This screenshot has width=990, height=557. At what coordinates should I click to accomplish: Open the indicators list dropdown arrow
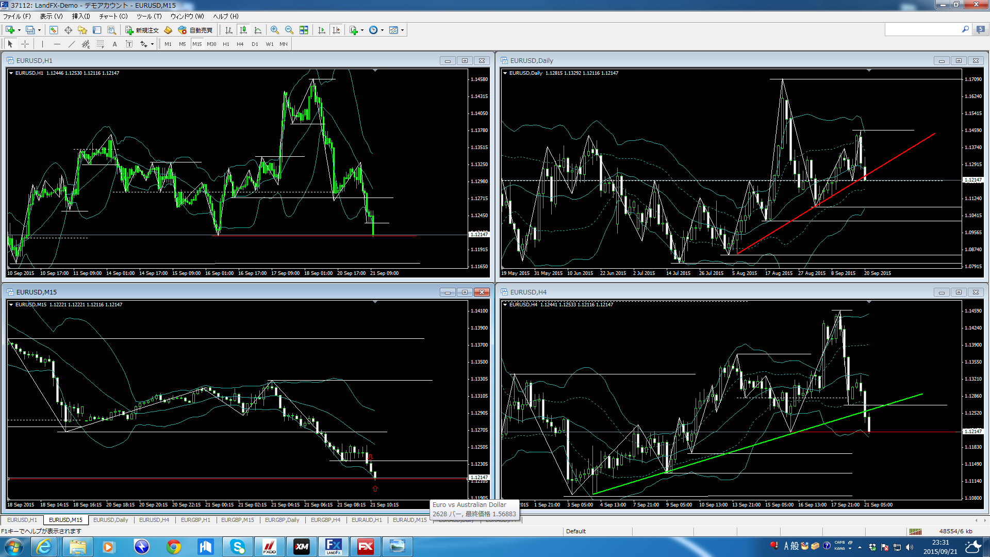coord(362,30)
